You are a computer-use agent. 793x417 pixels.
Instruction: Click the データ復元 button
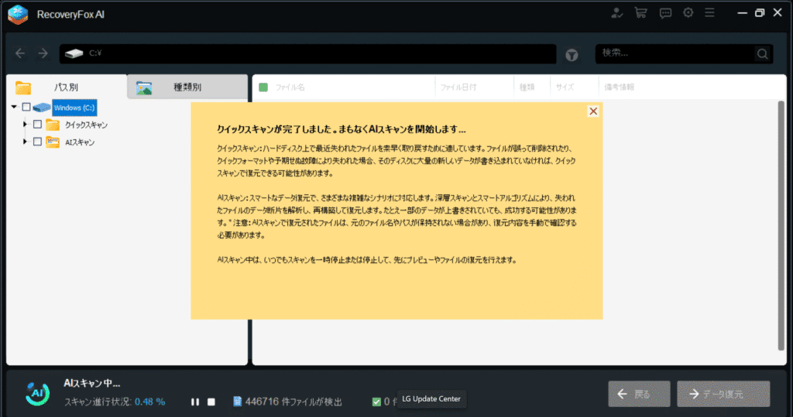click(x=723, y=394)
